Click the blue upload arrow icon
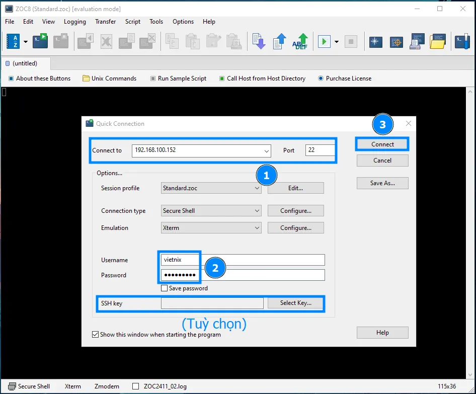Viewport: 476px width, 394px height. 280,41
